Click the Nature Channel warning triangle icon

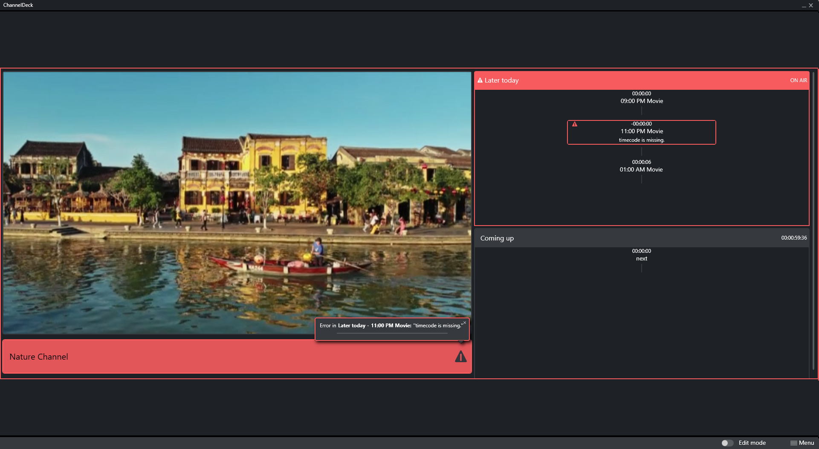pos(460,357)
